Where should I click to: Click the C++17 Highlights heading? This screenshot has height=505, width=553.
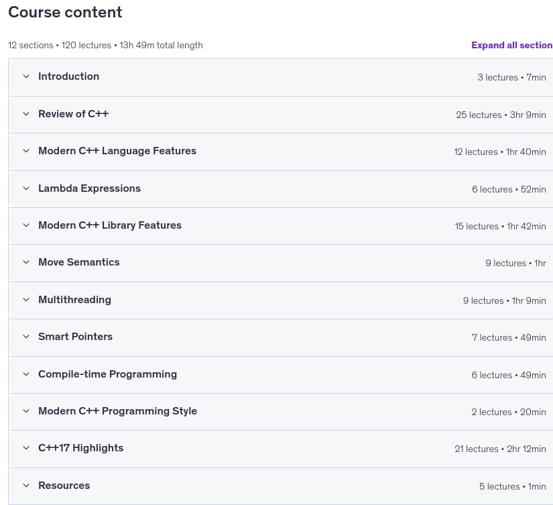pyautogui.click(x=80, y=448)
